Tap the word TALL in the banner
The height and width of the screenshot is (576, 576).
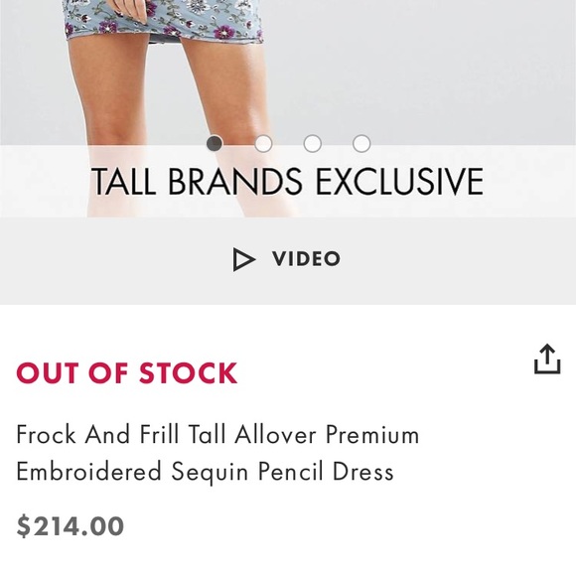(123, 181)
